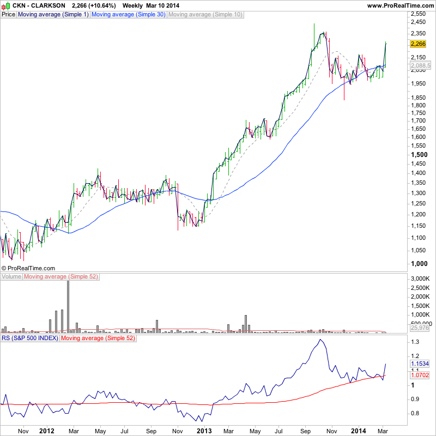Image resolution: width=436 pixels, height=436 pixels.
Task: Select Moving average (Simple 1) label
Action: [x=53, y=15]
